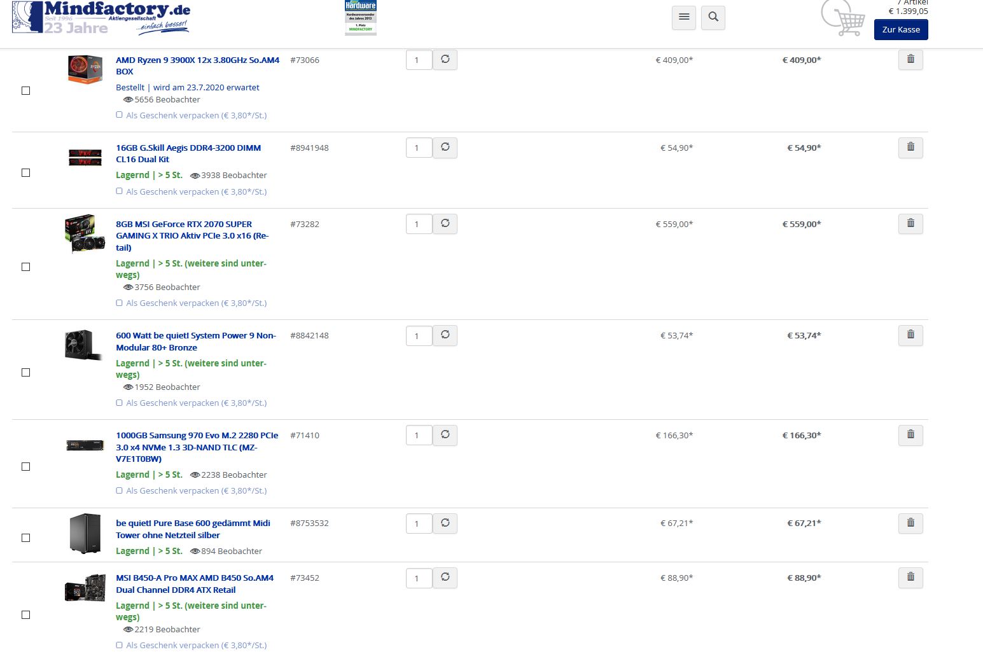
Task: Enable gift wrap for Samsung 970 Evo
Action: tap(119, 490)
